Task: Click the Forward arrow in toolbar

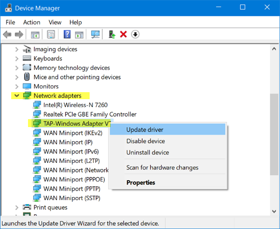Action: pos(19,34)
